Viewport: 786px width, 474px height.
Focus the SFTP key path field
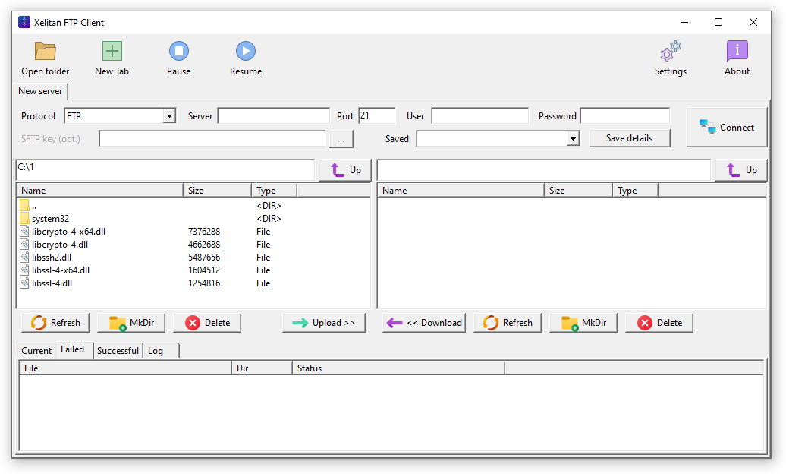(x=212, y=138)
